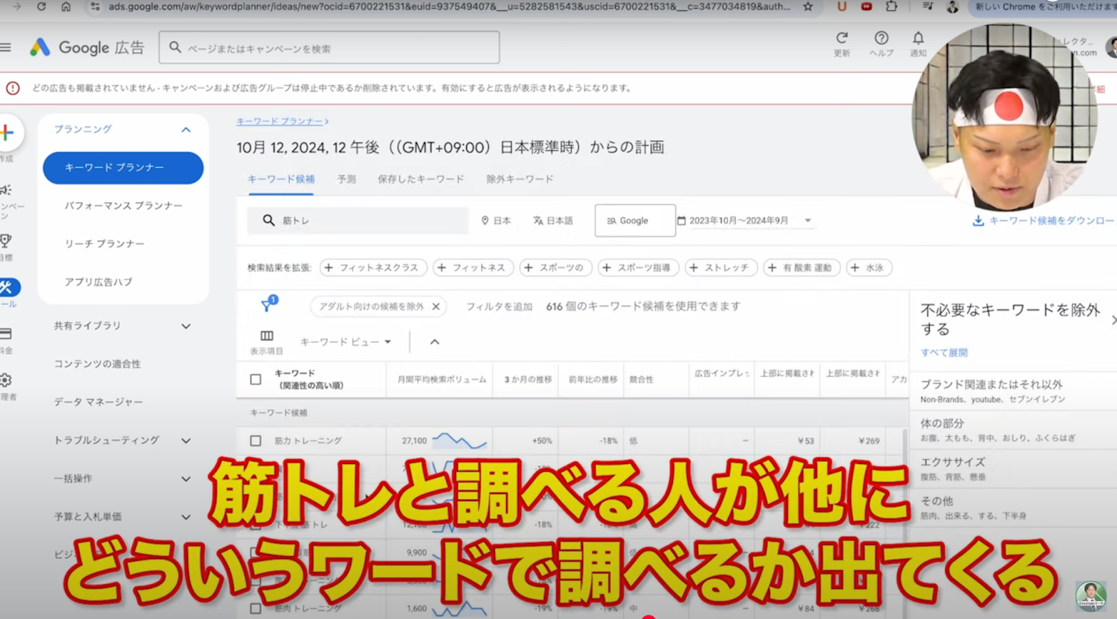Open the goals trophy sidebar icon
Image resolution: width=1117 pixels, height=619 pixels.
tap(6, 241)
